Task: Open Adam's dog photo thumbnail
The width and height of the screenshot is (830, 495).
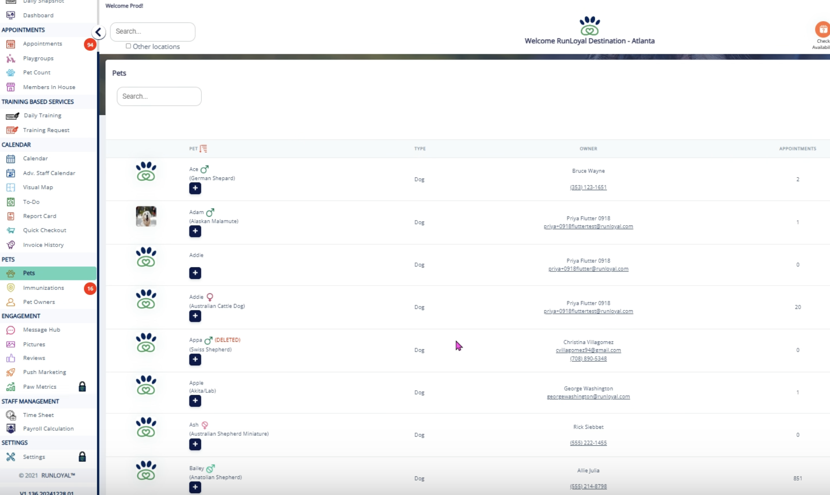Action: (146, 216)
